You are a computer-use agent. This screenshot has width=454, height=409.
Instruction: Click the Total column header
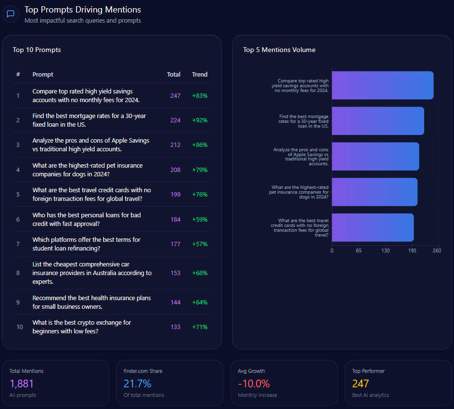tap(173, 74)
